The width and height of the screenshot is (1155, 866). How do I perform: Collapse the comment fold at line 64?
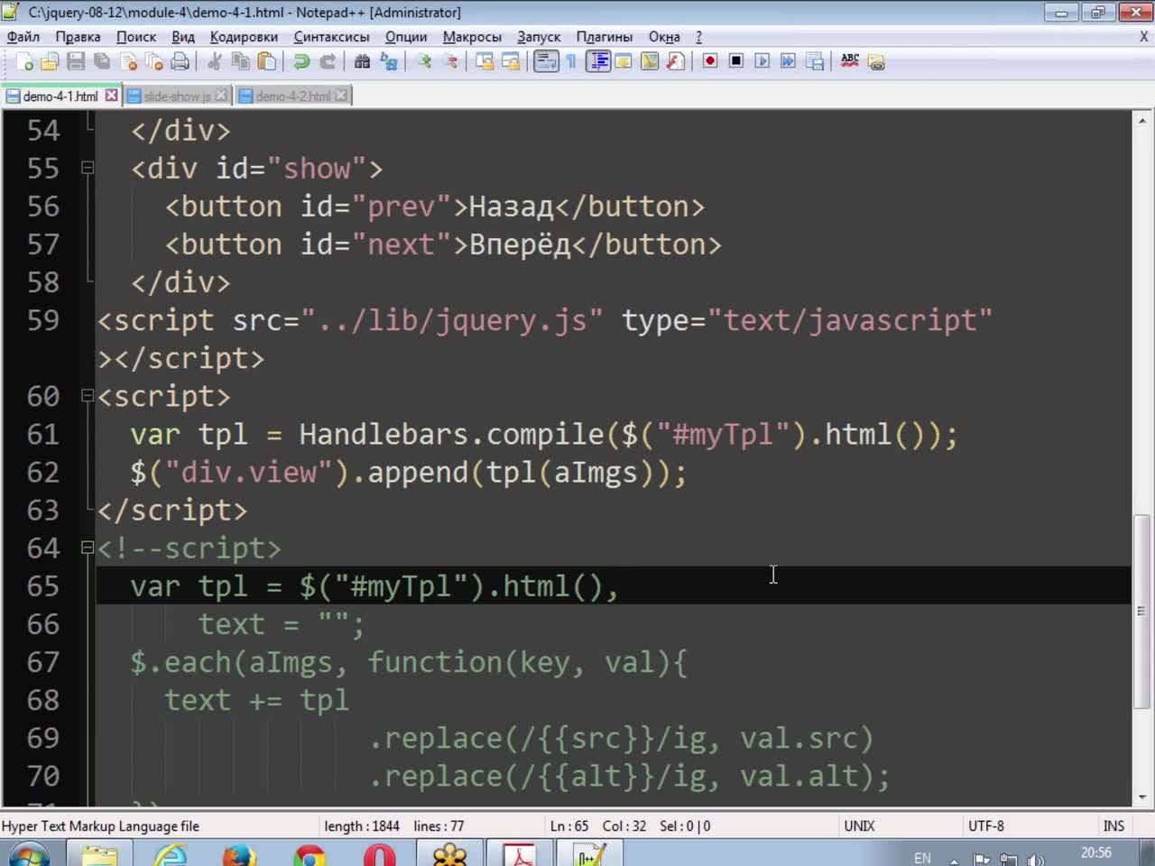88,547
